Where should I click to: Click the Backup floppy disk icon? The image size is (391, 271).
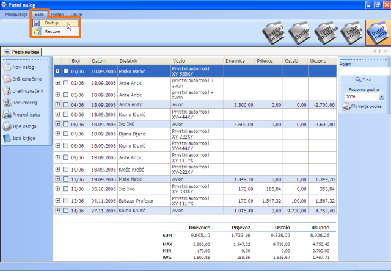pyautogui.click(x=37, y=23)
